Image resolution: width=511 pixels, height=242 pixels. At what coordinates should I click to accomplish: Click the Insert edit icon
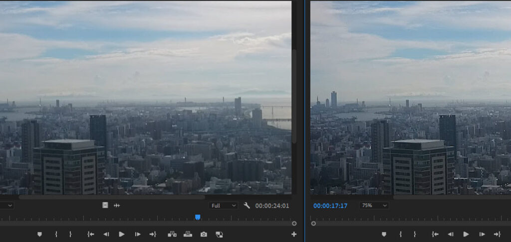tap(172, 234)
